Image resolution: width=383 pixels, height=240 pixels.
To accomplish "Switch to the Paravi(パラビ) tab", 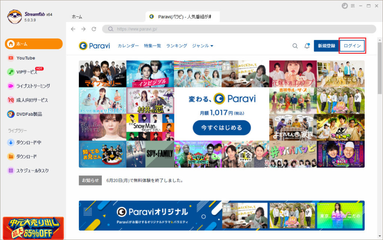I will [x=183, y=16].
